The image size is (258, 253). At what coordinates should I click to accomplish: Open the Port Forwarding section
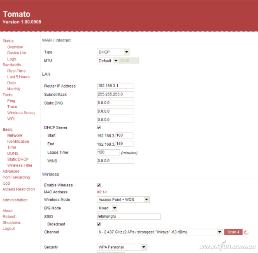(16, 177)
